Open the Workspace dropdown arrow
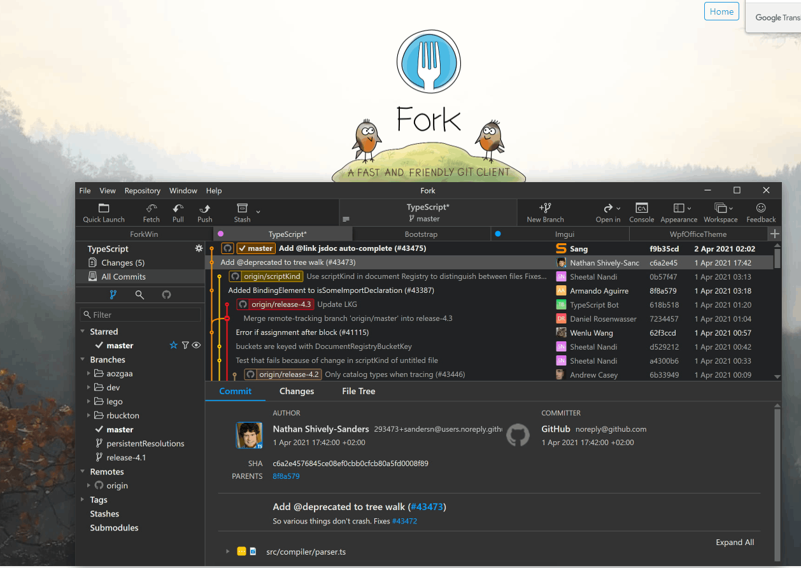 [x=731, y=209]
